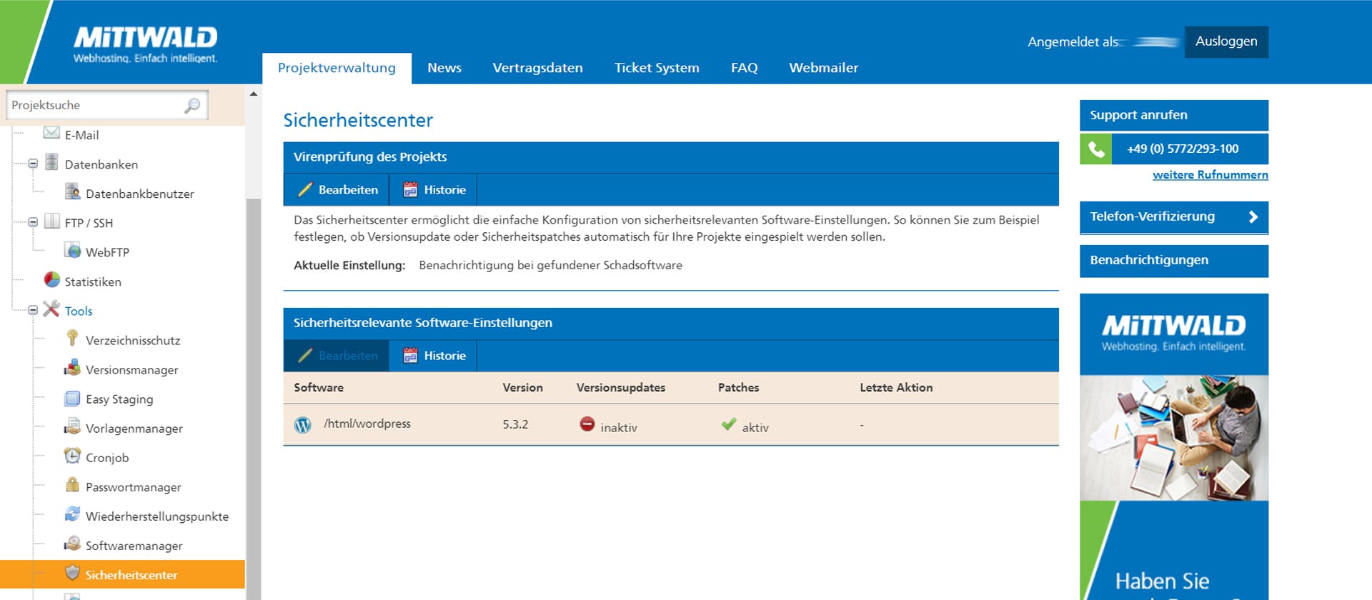Click the FTP / SSH icon

[51, 221]
